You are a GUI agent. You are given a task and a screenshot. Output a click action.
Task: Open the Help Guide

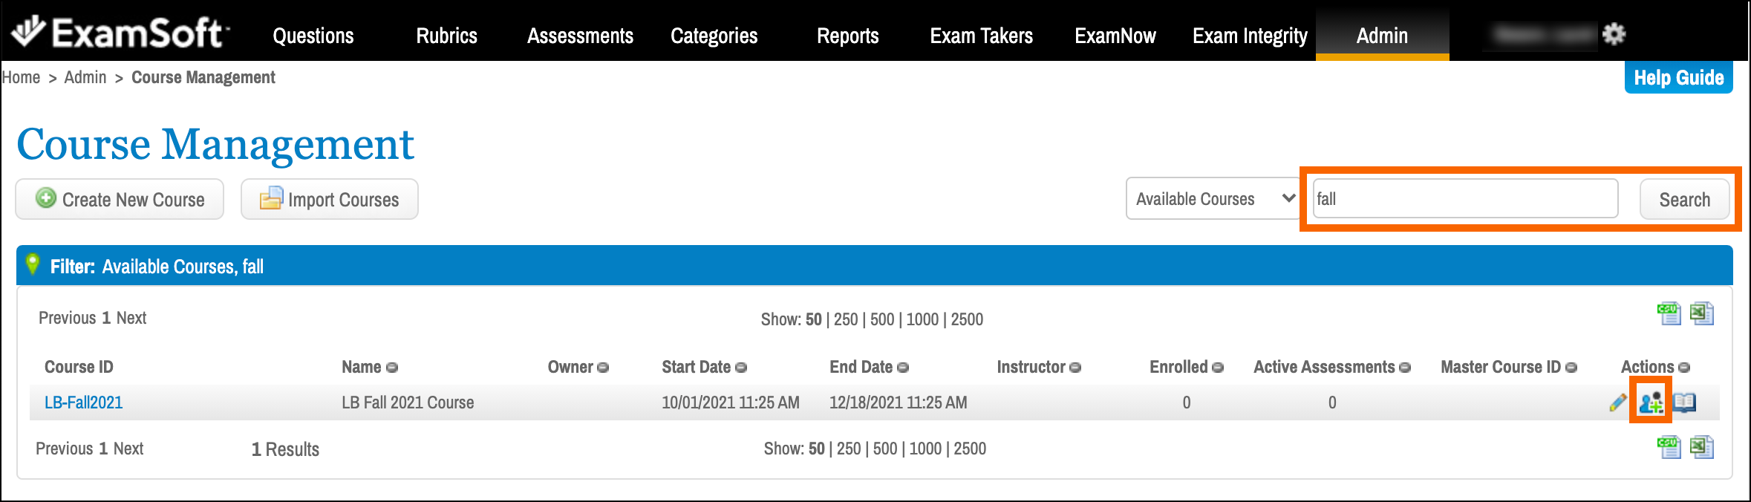click(1678, 77)
